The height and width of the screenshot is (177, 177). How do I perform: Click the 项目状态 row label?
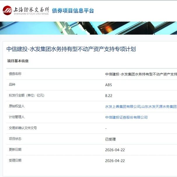pos(15,139)
